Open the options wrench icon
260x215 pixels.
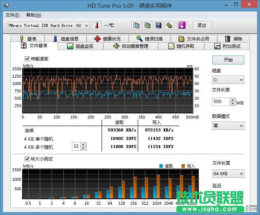[170, 25]
